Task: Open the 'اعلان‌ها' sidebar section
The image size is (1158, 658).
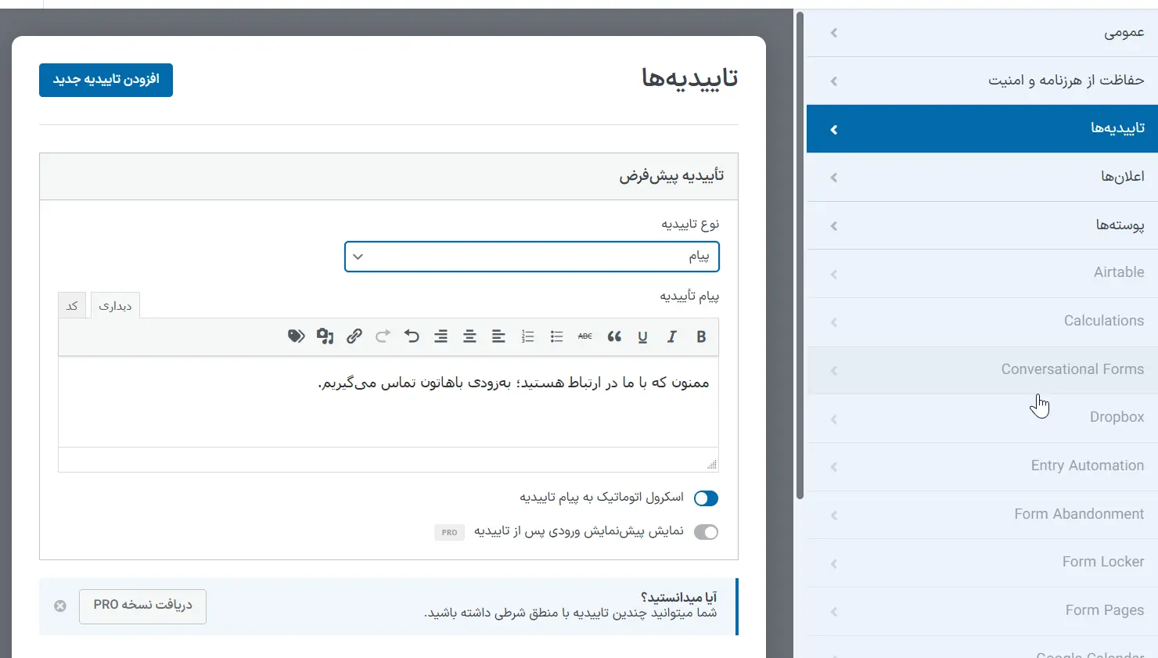Action: [x=982, y=177]
